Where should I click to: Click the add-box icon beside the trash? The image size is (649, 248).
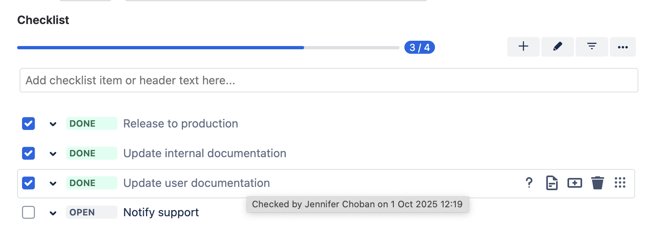(x=574, y=183)
